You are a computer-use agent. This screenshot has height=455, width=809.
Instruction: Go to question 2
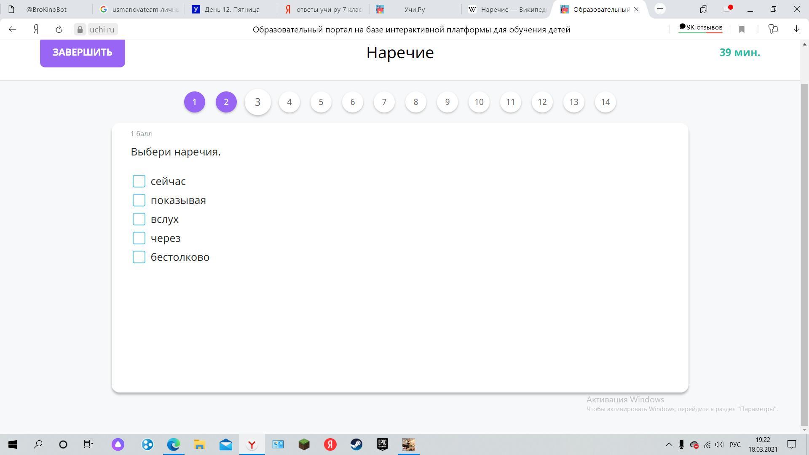pos(226,102)
